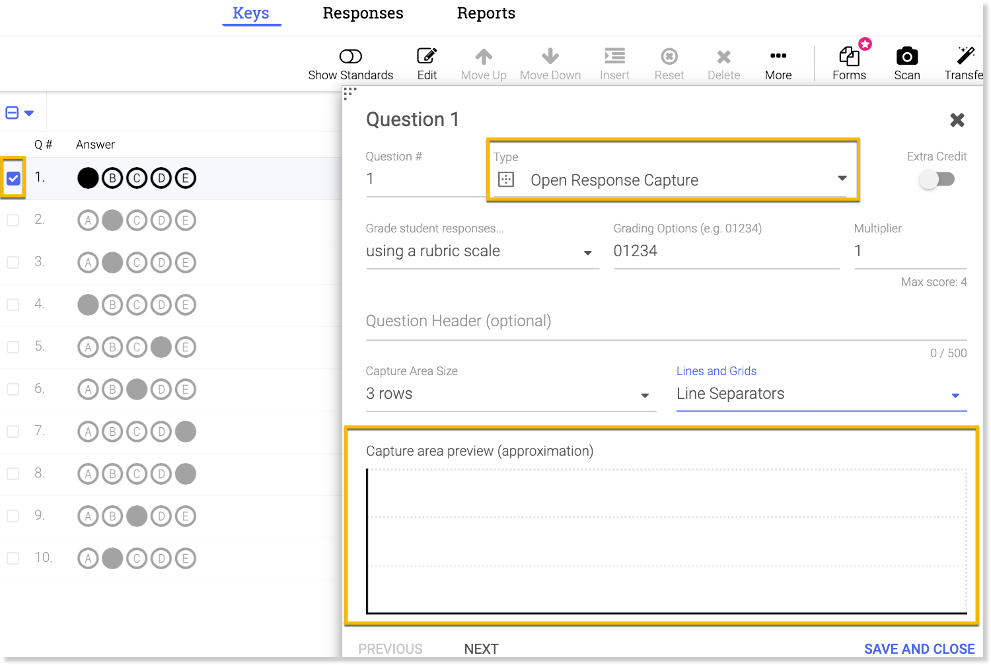Click the NEXT button
This screenshot has width=991, height=665.
tap(481, 648)
